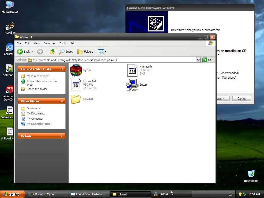
Task: Click the Windows flag logo in Explorer
Action: click(x=210, y=43)
